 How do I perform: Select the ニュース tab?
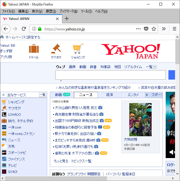pyautogui.click(x=86, y=95)
